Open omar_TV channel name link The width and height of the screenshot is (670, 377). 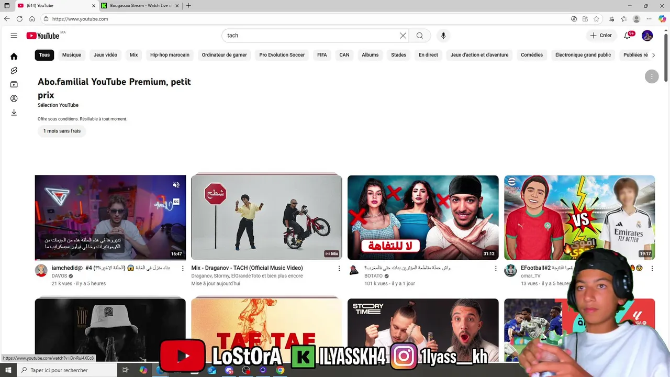531,276
